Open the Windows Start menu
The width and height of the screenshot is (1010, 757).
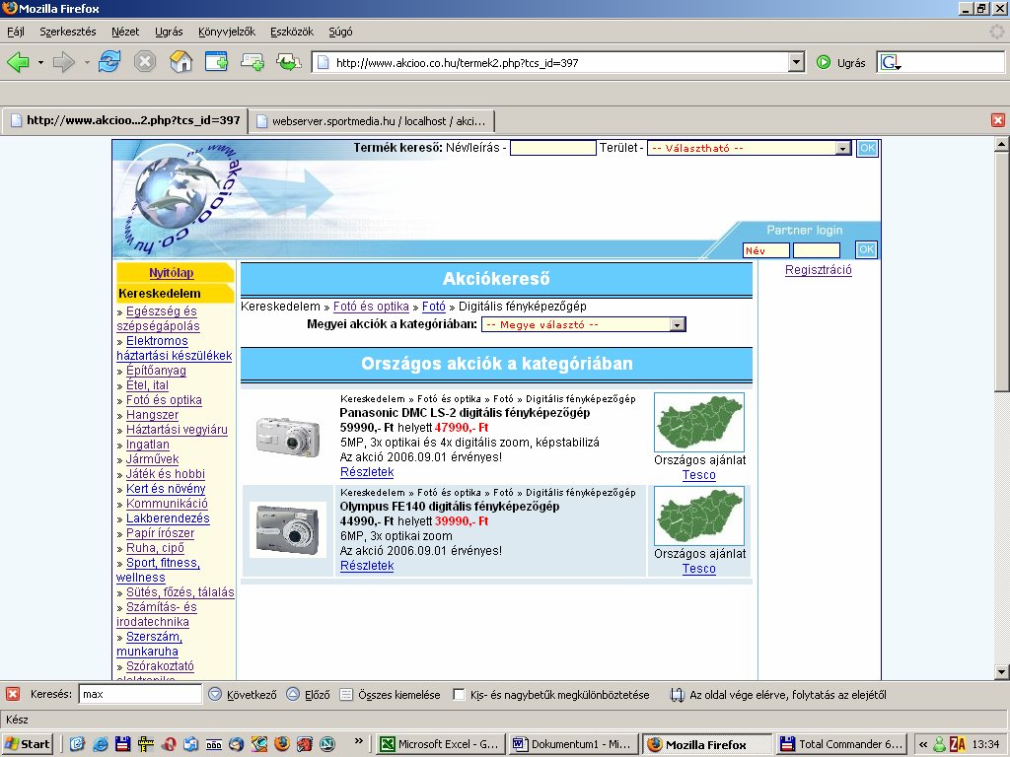point(27,744)
